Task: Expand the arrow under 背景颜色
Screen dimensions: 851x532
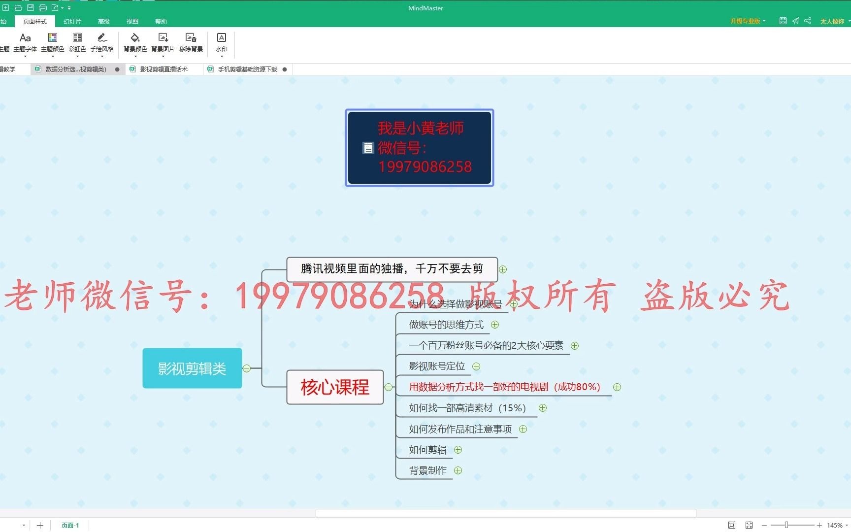Action: (135, 56)
